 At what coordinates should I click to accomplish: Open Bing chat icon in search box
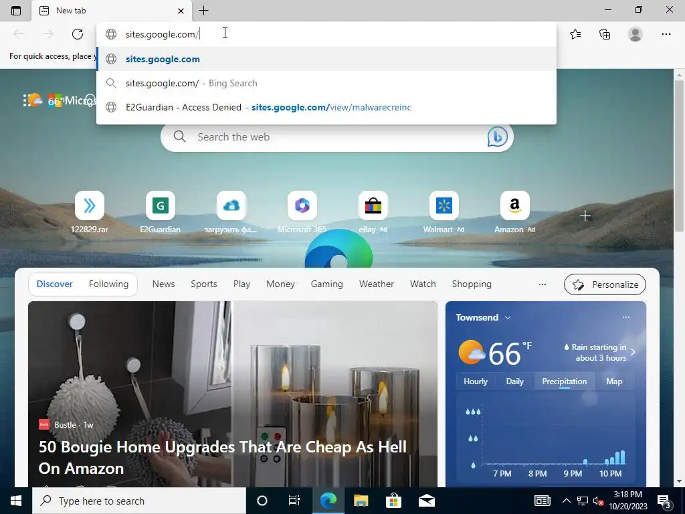coord(497,137)
